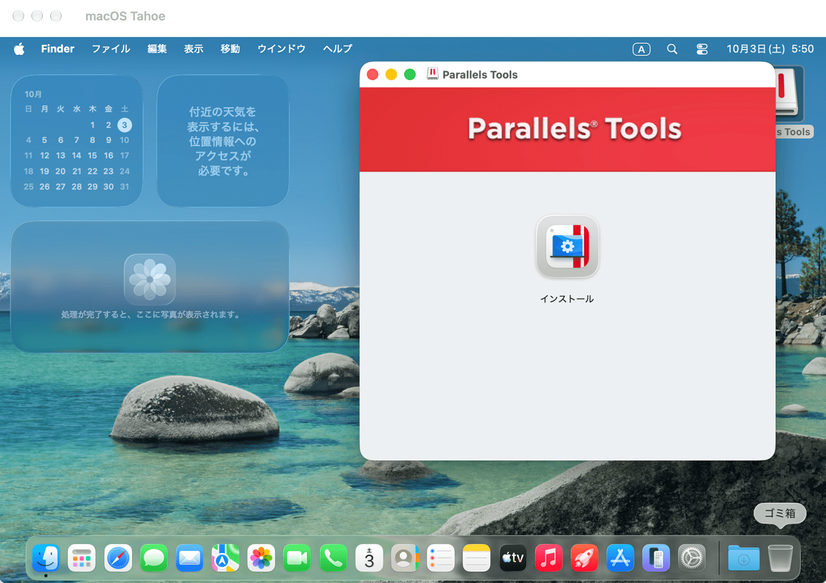Open Control Center in menu bar
The image size is (826, 583).
point(702,50)
